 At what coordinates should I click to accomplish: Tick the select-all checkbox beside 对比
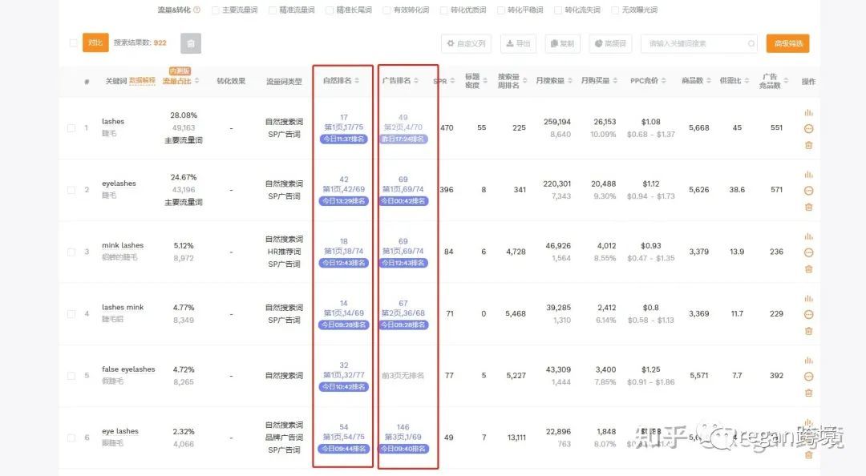tap(73, 42)
